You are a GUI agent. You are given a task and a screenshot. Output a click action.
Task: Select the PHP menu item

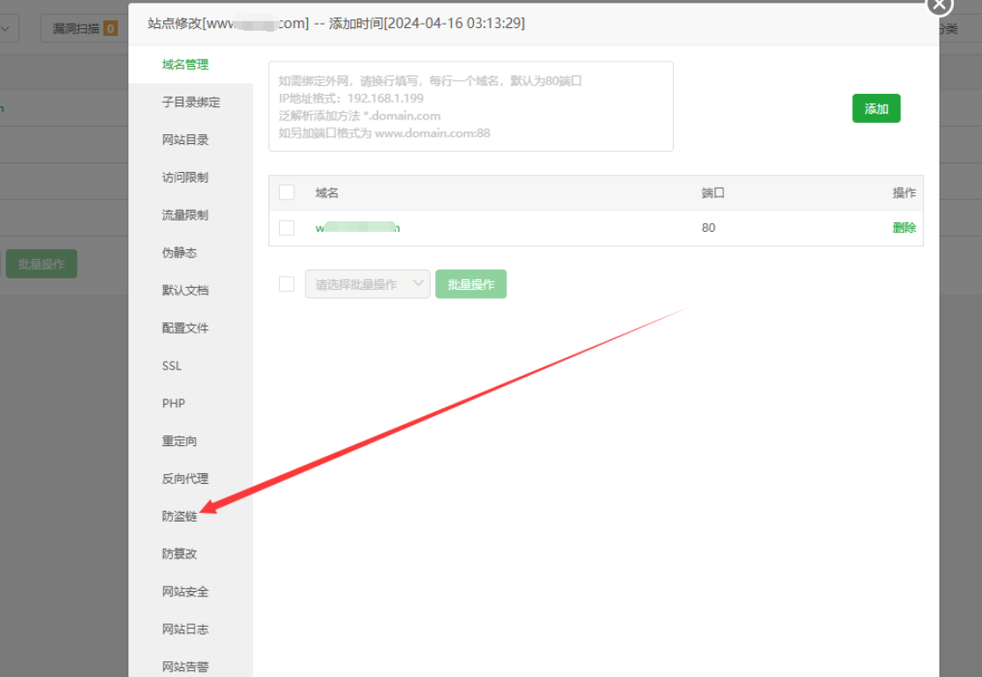(x=174, y=403)
